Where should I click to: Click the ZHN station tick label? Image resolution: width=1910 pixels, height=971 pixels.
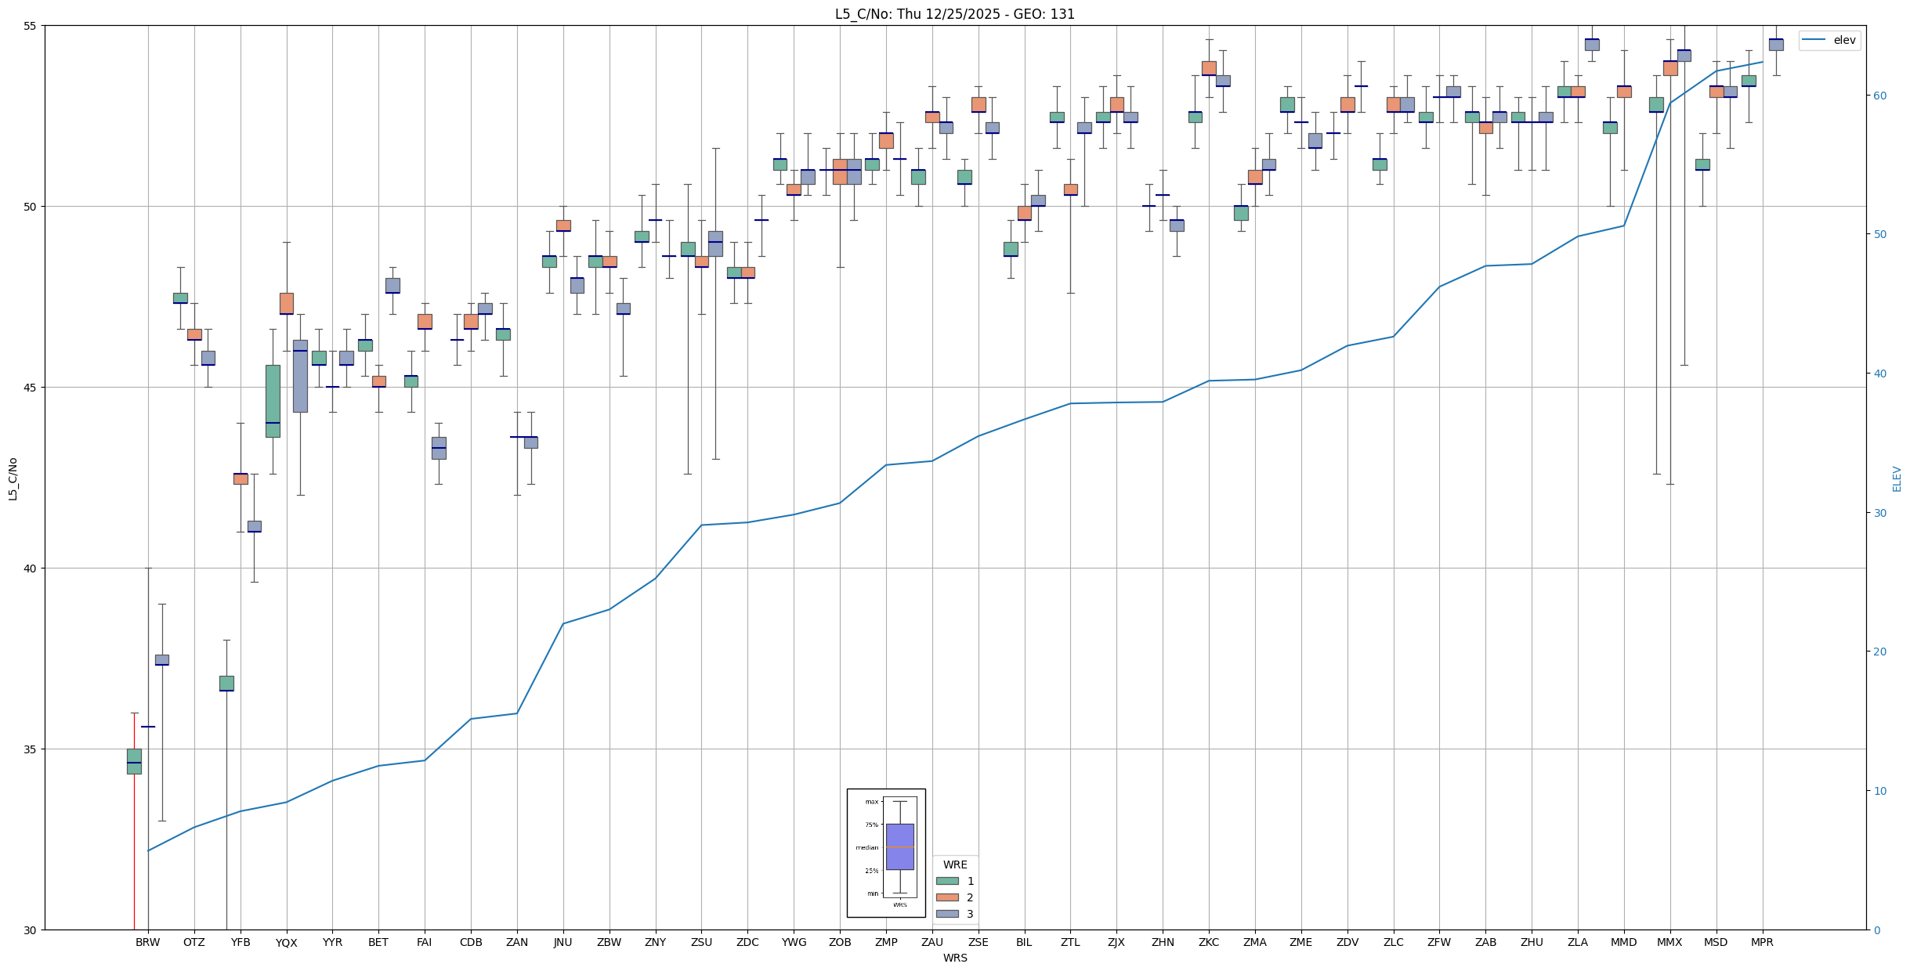pyautogui.click(x=1163, y=942)
